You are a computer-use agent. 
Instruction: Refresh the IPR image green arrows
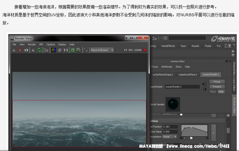coord(40,50)
